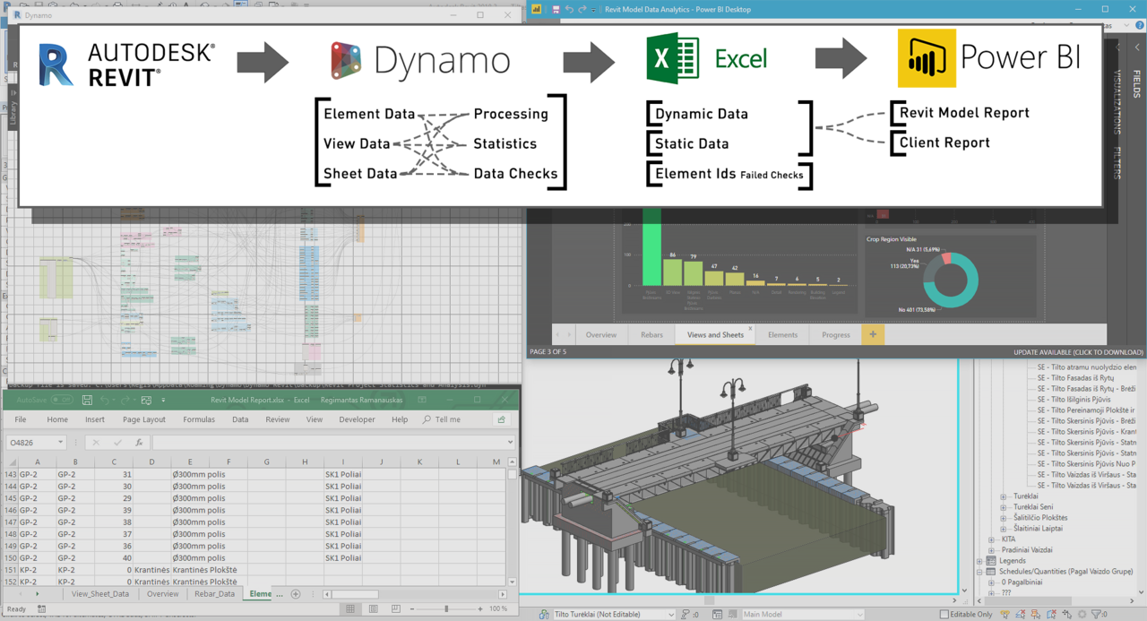Toggle Revit Select Pinned Elements option
The image size is (1147, 621).
pos(1036,614)
